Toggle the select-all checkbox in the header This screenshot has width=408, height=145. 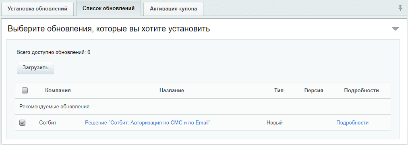point(25,91)
